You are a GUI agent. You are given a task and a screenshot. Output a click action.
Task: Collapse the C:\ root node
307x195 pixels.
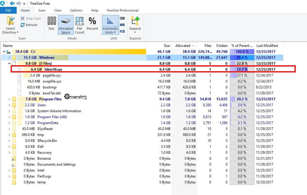[x=4, y=52]
